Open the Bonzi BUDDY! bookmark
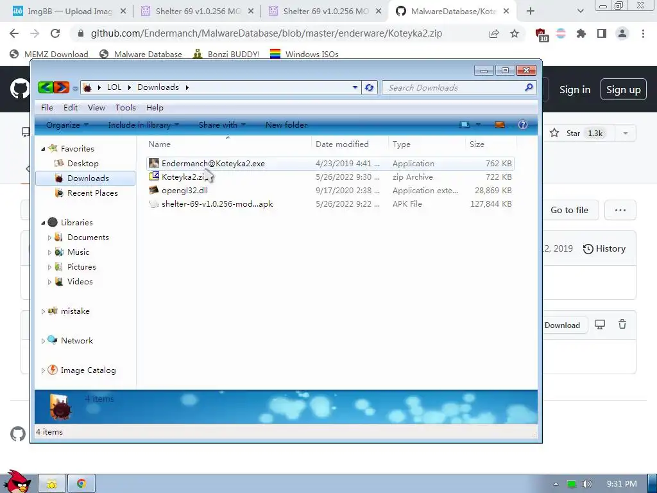 (226, 54)
